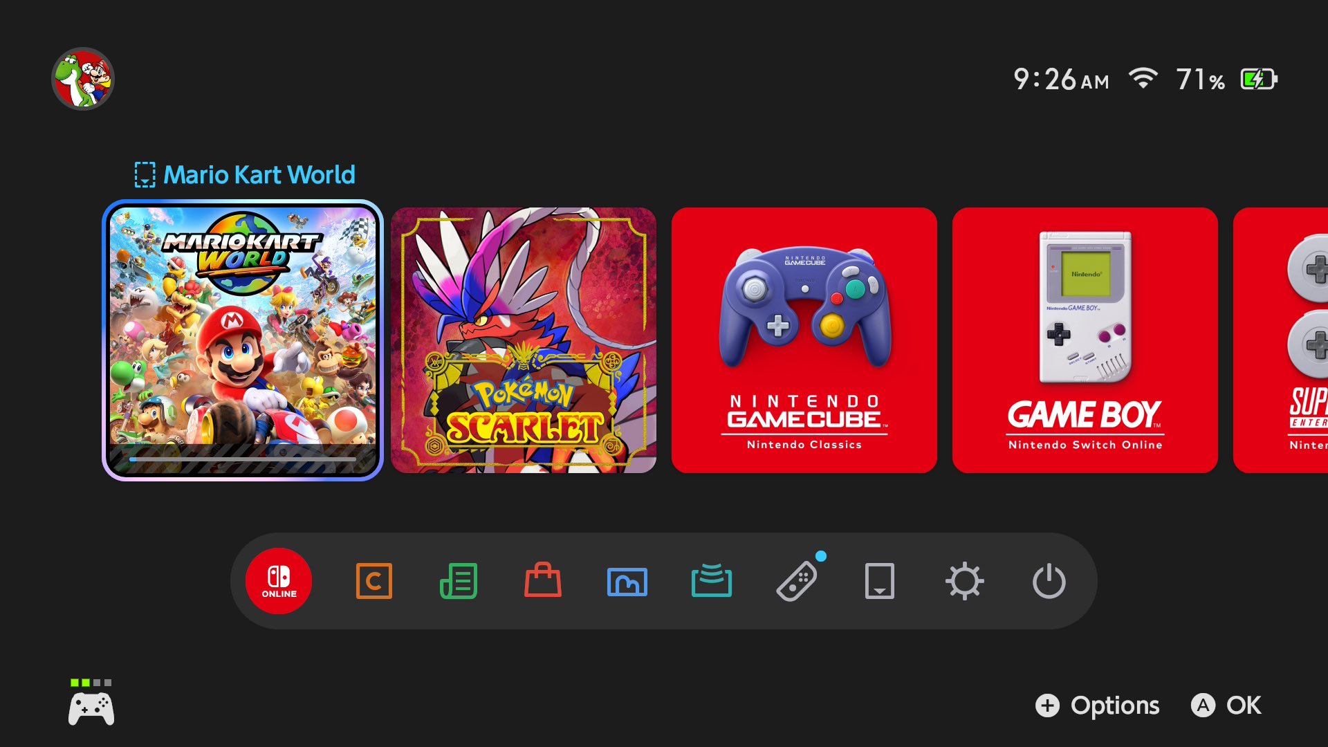Select the Power sleep icon
Viewport: 1328px width, 747px height.
tap(1049, 581)
